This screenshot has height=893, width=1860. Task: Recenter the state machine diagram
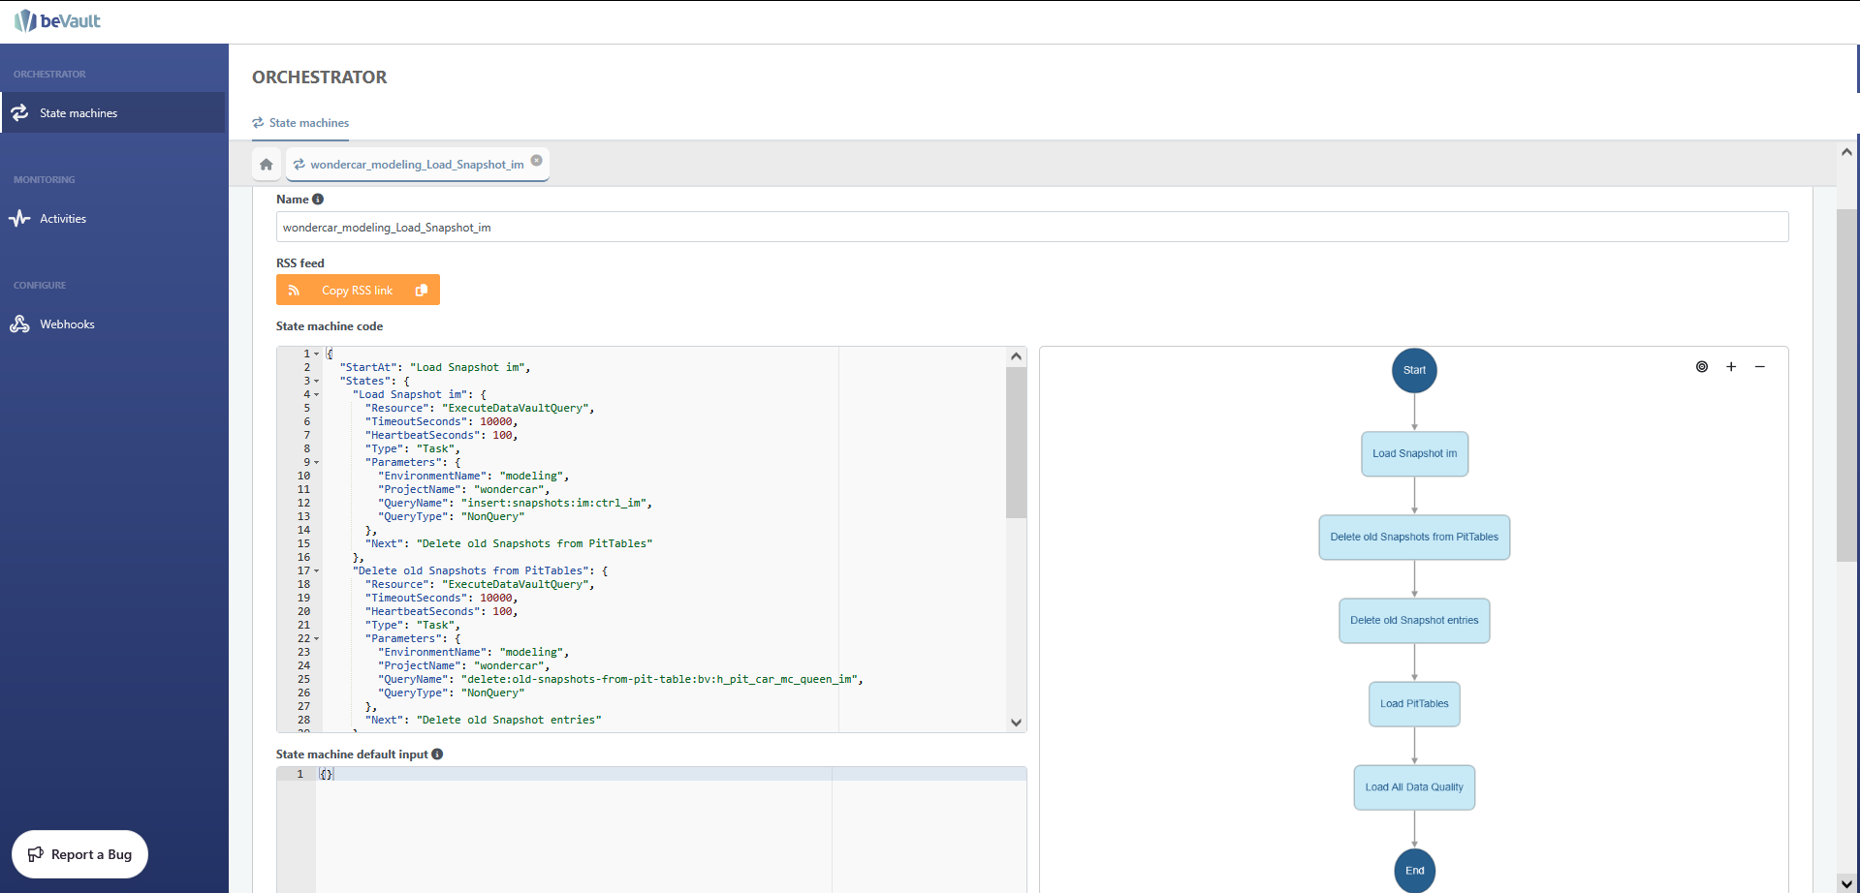click(x=1702, y=367)
